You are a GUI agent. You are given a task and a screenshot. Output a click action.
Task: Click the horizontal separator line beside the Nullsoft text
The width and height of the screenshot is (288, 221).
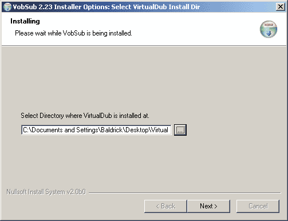point(185,193)
